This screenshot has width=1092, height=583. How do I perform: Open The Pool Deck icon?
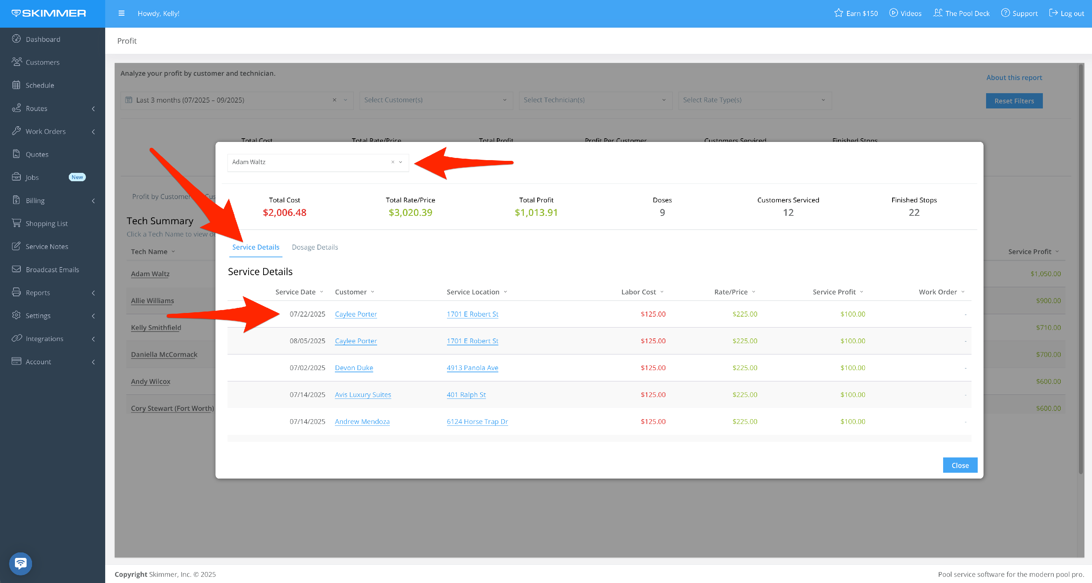(x=938, y=13)
